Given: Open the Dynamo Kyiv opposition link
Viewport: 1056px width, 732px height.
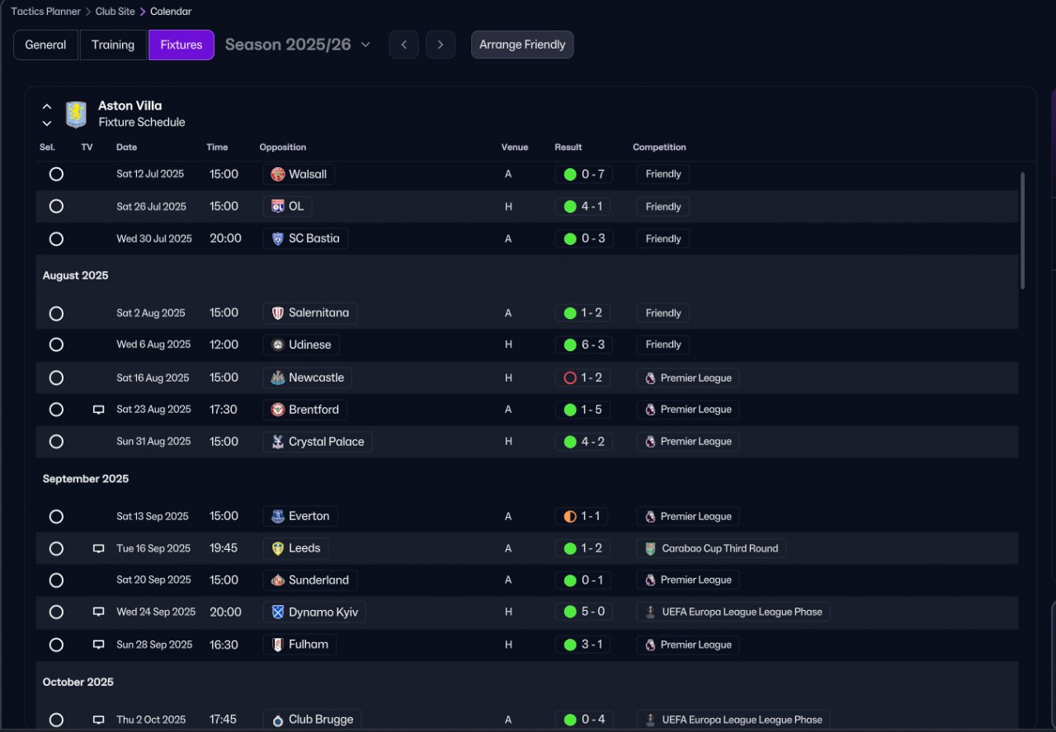Looking at the screenshot, I should pos(314,612).
